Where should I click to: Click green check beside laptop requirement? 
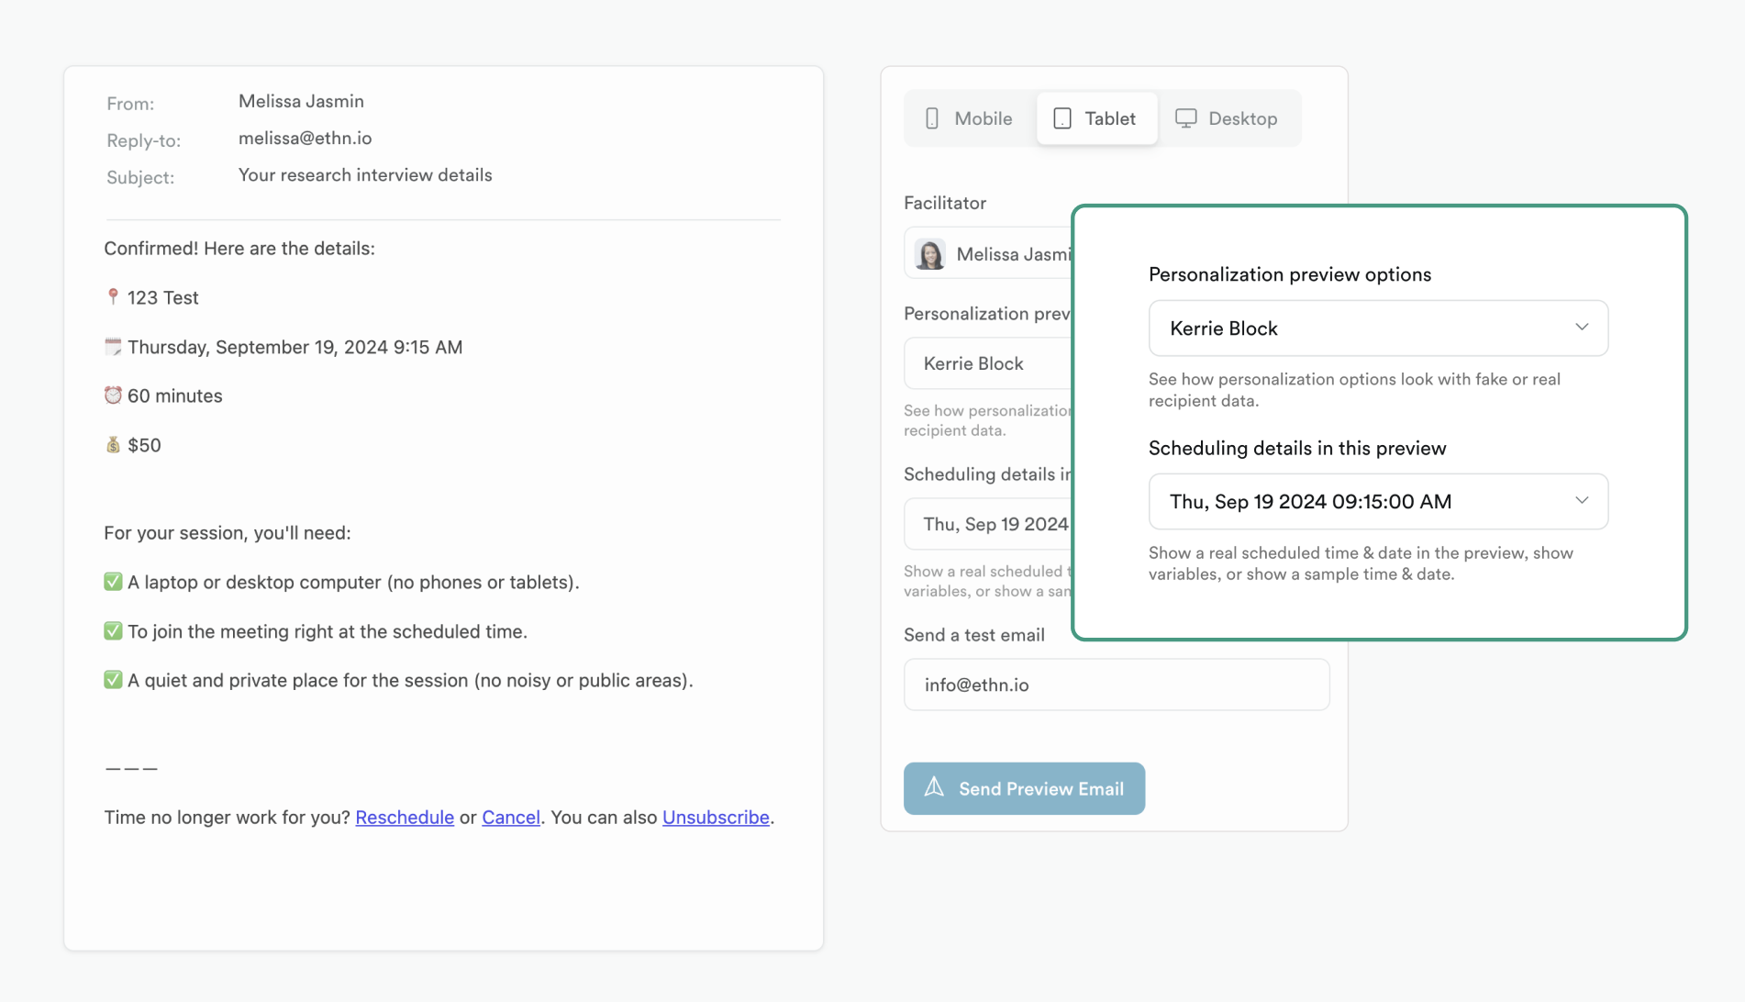(113, 582)
